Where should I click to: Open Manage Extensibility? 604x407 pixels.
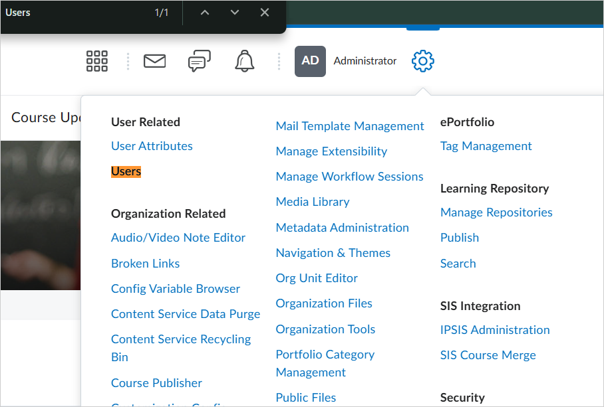pyautogui.click(x=331, y=151)
